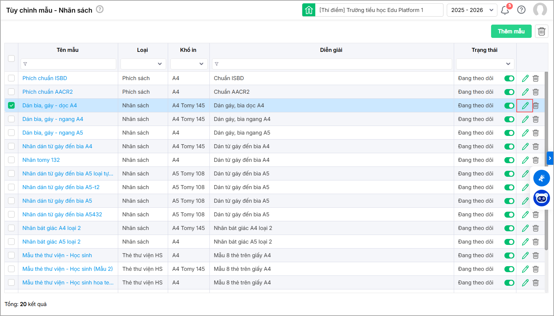
Task: Click the edit pencil for Dán bìa, gáy - dọc A4
Action: pos(525,106)
